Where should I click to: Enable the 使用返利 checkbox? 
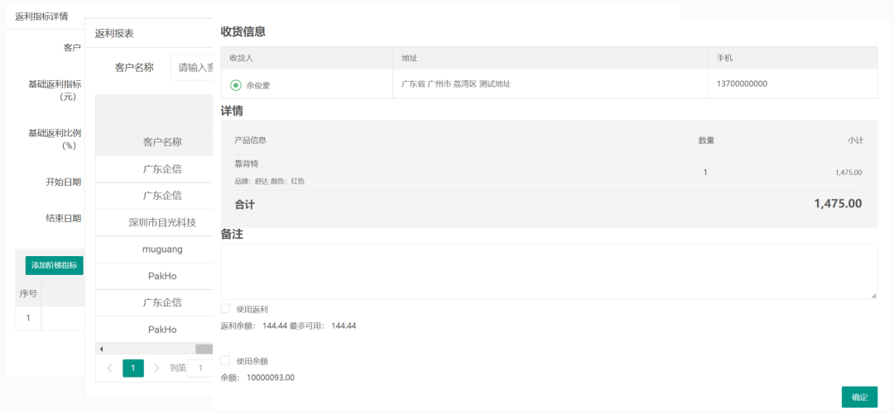click(225, 309)
